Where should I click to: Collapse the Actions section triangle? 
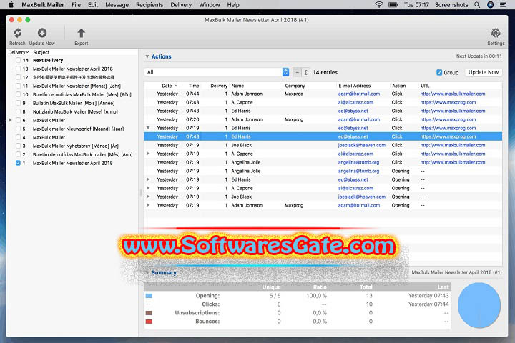[x=147, y=56]
